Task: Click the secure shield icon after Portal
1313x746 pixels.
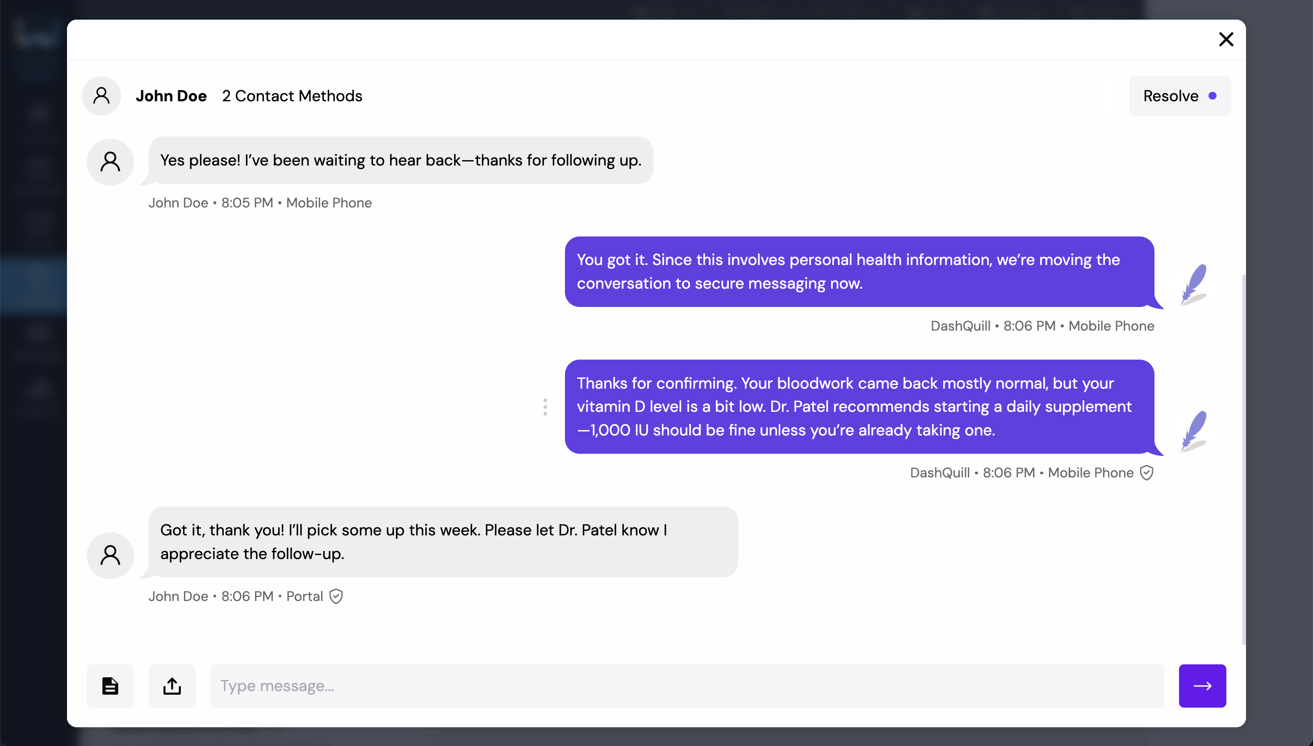Action: (336, 597)
